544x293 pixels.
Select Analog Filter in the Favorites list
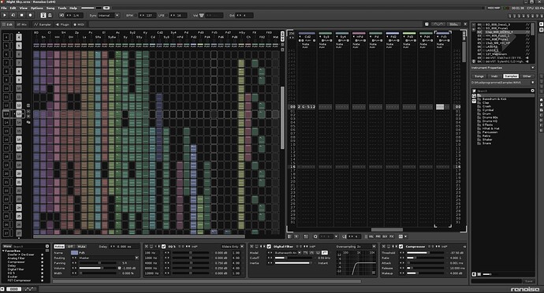pos(16,258)
